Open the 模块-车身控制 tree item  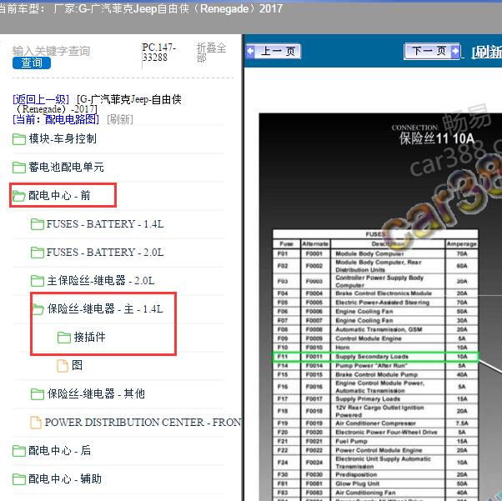(63, 138)
